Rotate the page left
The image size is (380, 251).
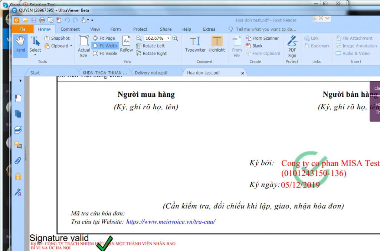click(150, 46)
